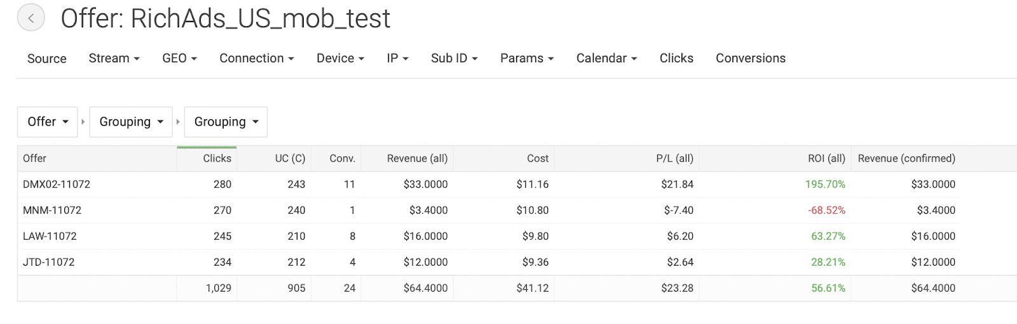Open the GEO dropdown menu
Viewport: 1017px width, 324px height.
coord(179,58)
